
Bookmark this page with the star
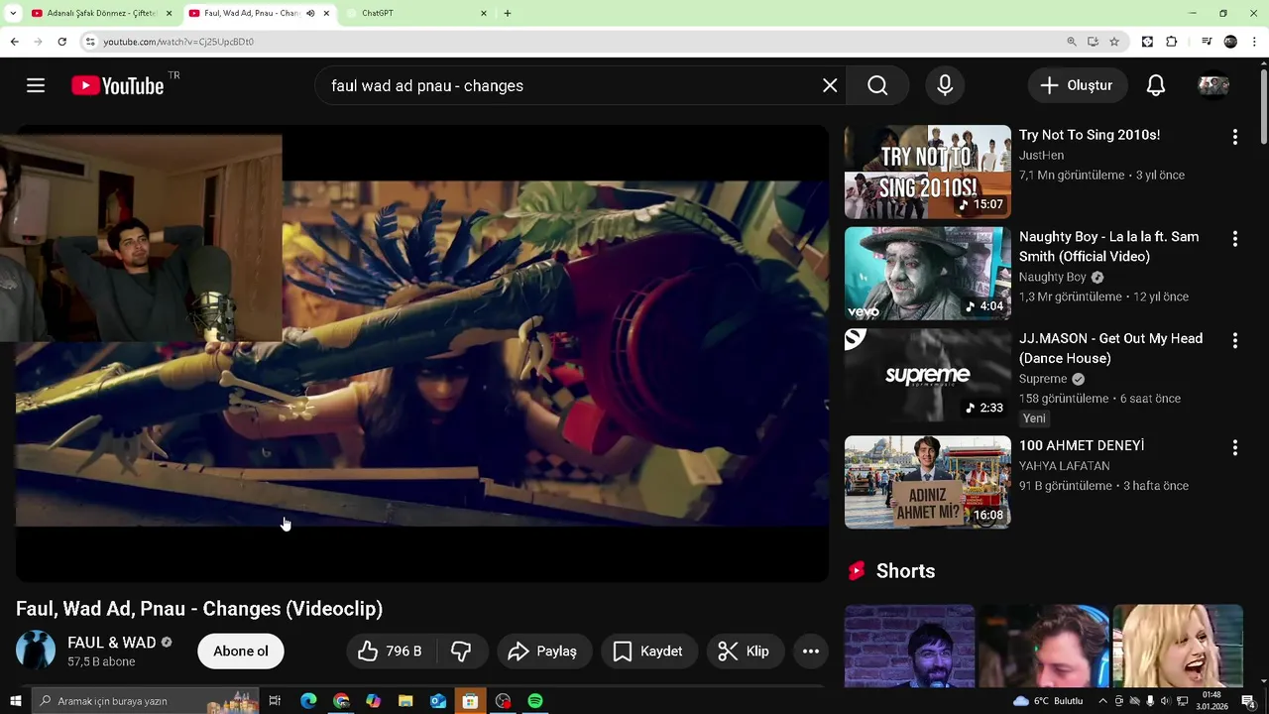(1114, 42)
